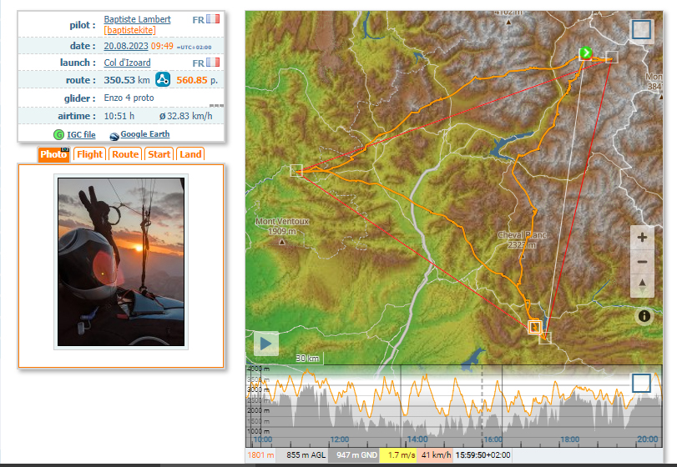Click the Google Earth globe icon
Viewport: 677px width, 467px height.
pos(114,136)
